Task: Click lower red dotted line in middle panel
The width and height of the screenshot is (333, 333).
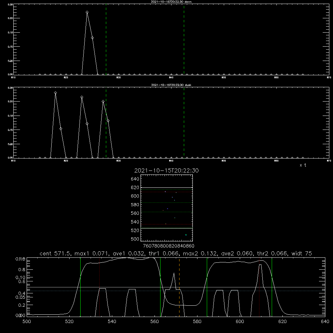Action: point(166,224)
